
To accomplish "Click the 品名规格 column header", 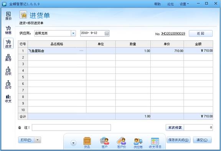I will click(57, 44).
